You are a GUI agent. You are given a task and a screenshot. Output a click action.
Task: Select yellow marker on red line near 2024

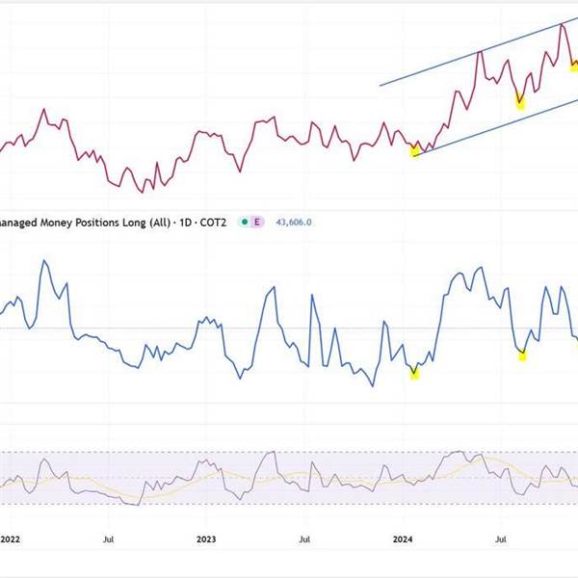coord(415,151)
